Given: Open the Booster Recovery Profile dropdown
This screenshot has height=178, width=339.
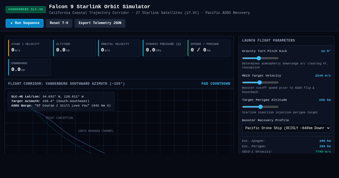Looking at the screenshot, I should point(286,128).
